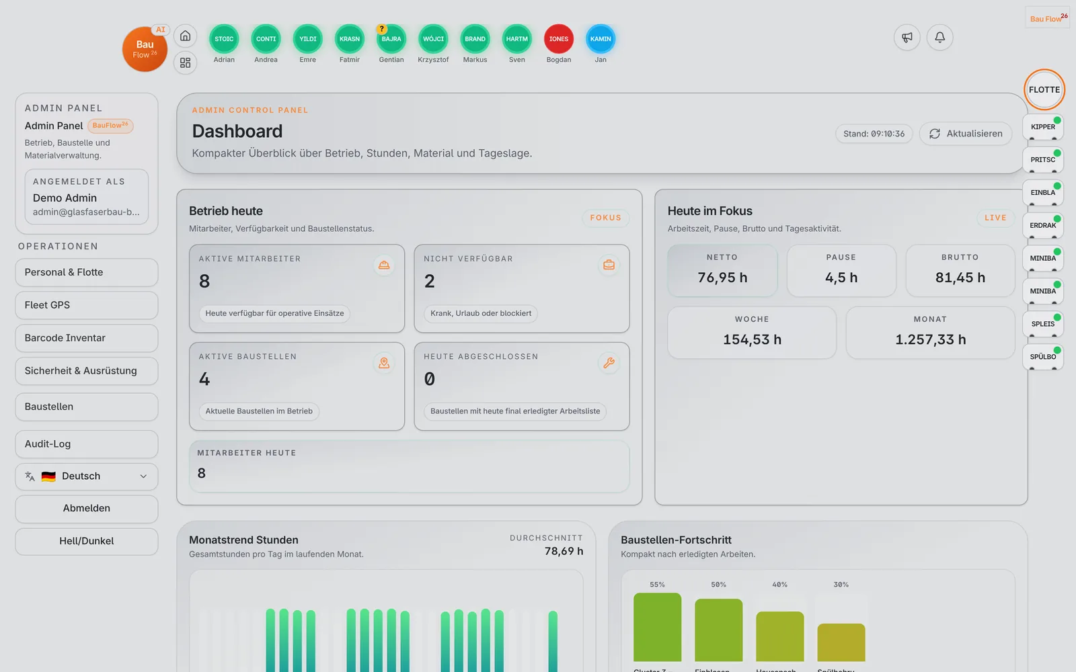The width and height of the screenshot is (1076, 672).
Task: Click the wrench icon in Heute Abgeschlossen
Action: [x=609, y=363]
